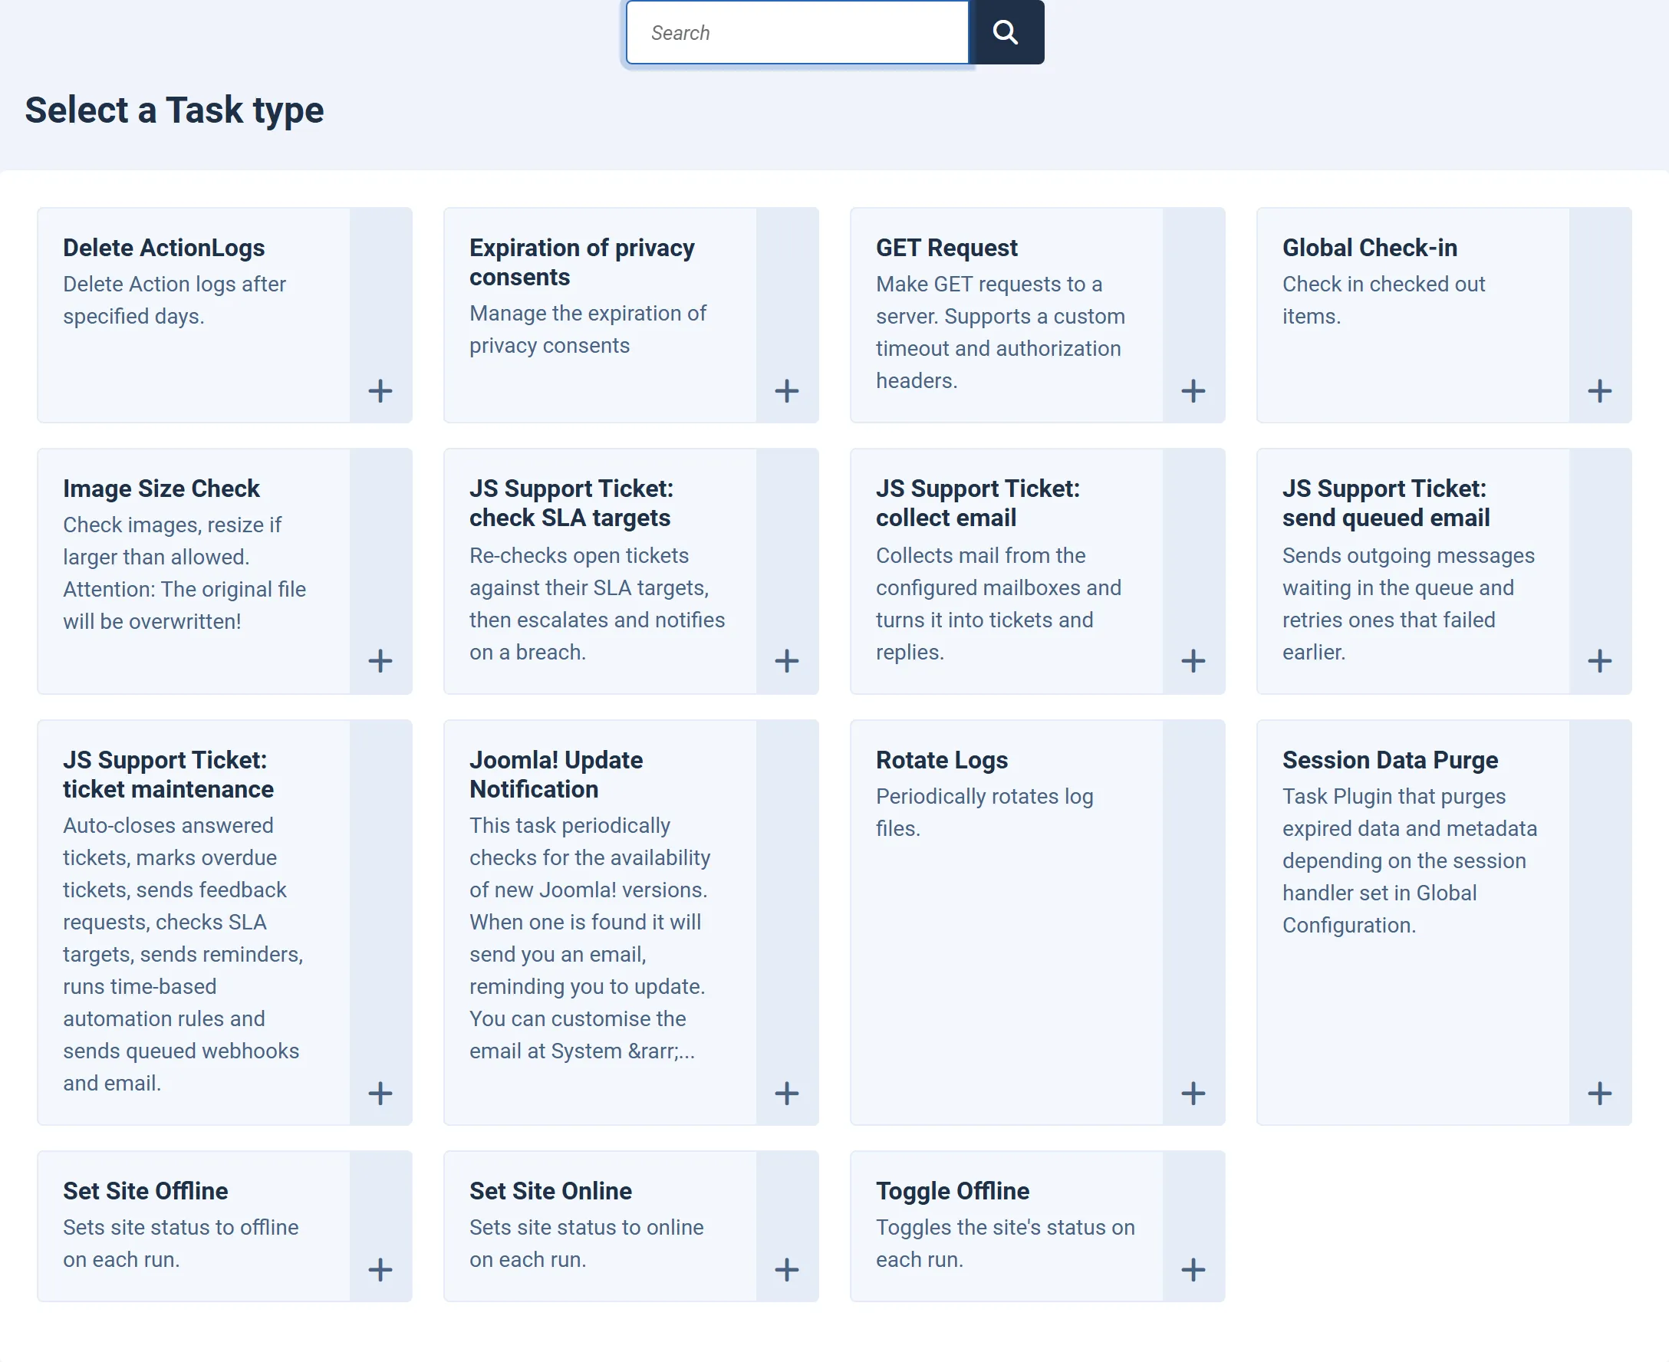Viewport: 1669px width, 1362px height.
Task: Focus the Search input field
Action: coord(797,32)
